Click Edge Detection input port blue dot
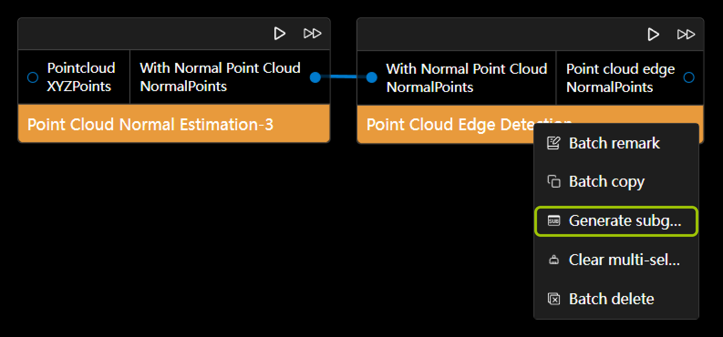This screenshot has width=723, height=337. pyautogui.click(x=372, y=77)
